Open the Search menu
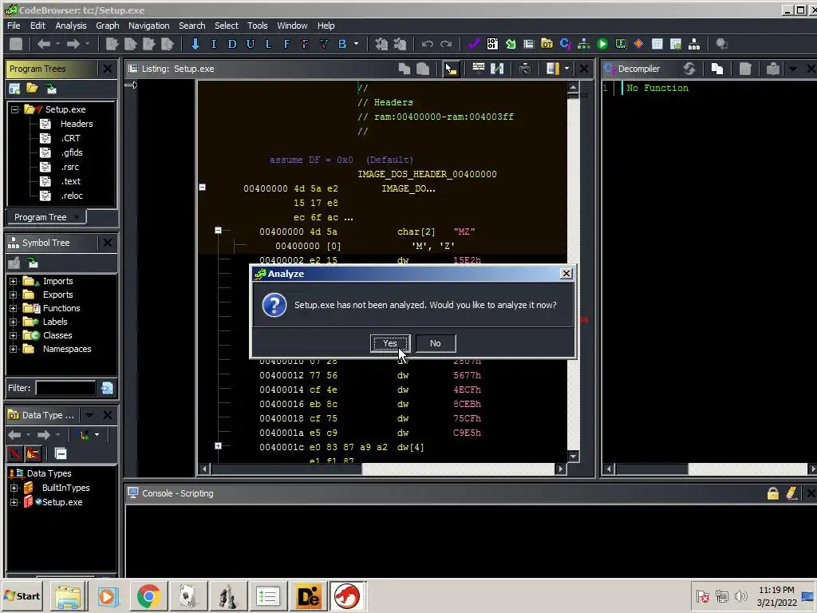The height and width of the screenshot is (613, 817). tap(191, 26)
